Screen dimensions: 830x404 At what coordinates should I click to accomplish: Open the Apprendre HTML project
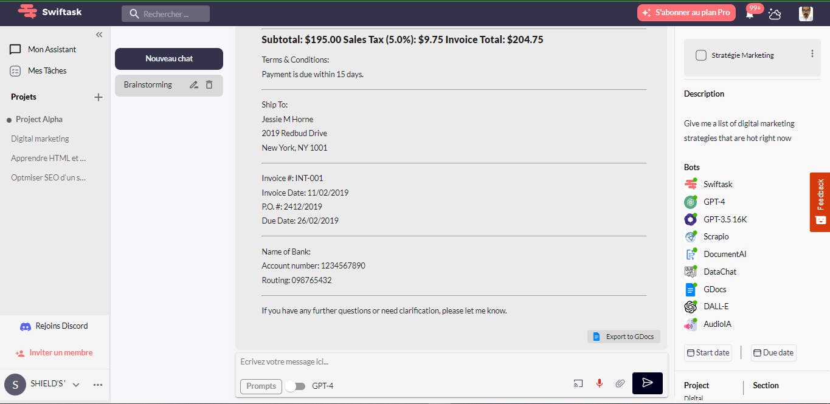click(x=49, y=158)
